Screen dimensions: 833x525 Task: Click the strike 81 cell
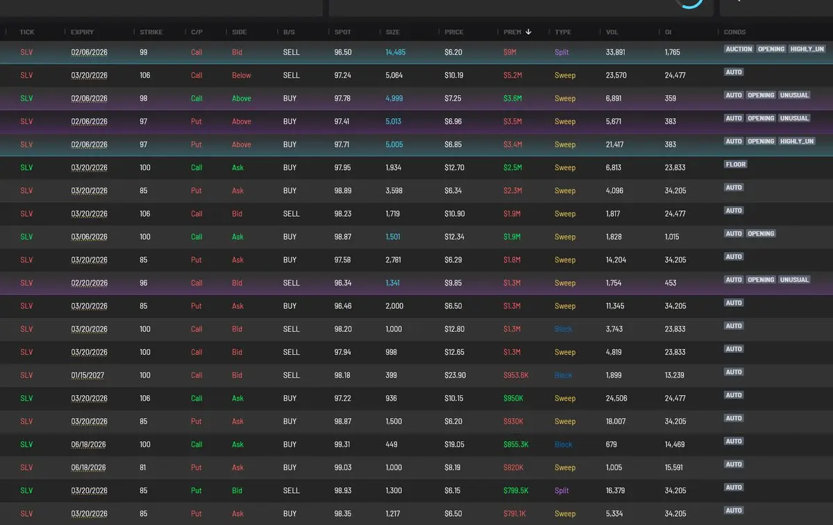coord(143,467)
